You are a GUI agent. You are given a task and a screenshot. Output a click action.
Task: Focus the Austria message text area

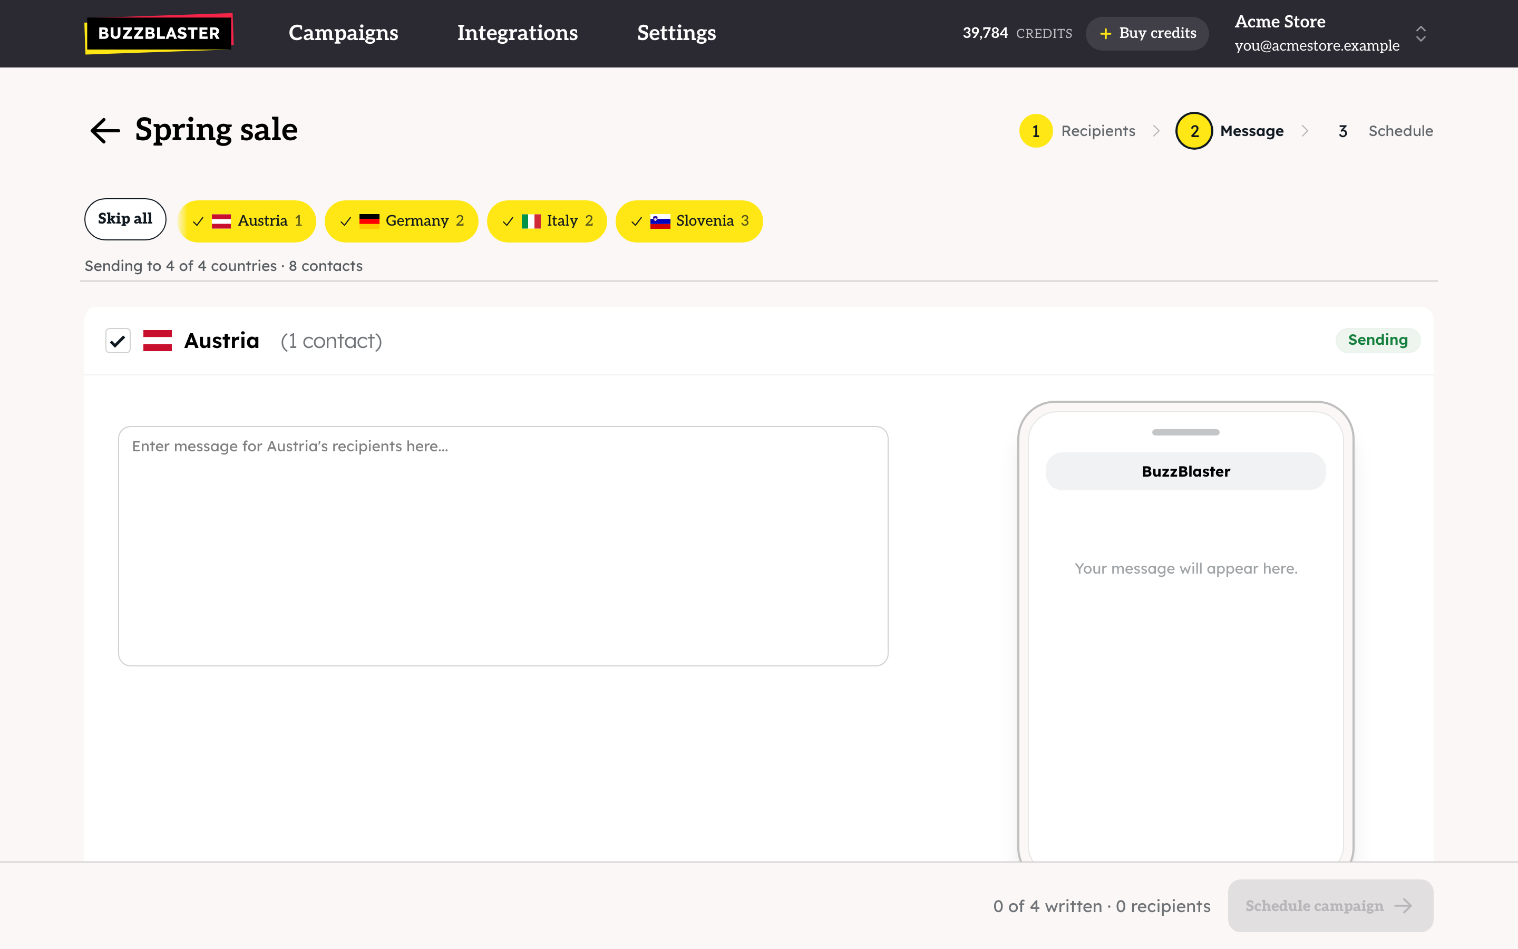point(503,546)
